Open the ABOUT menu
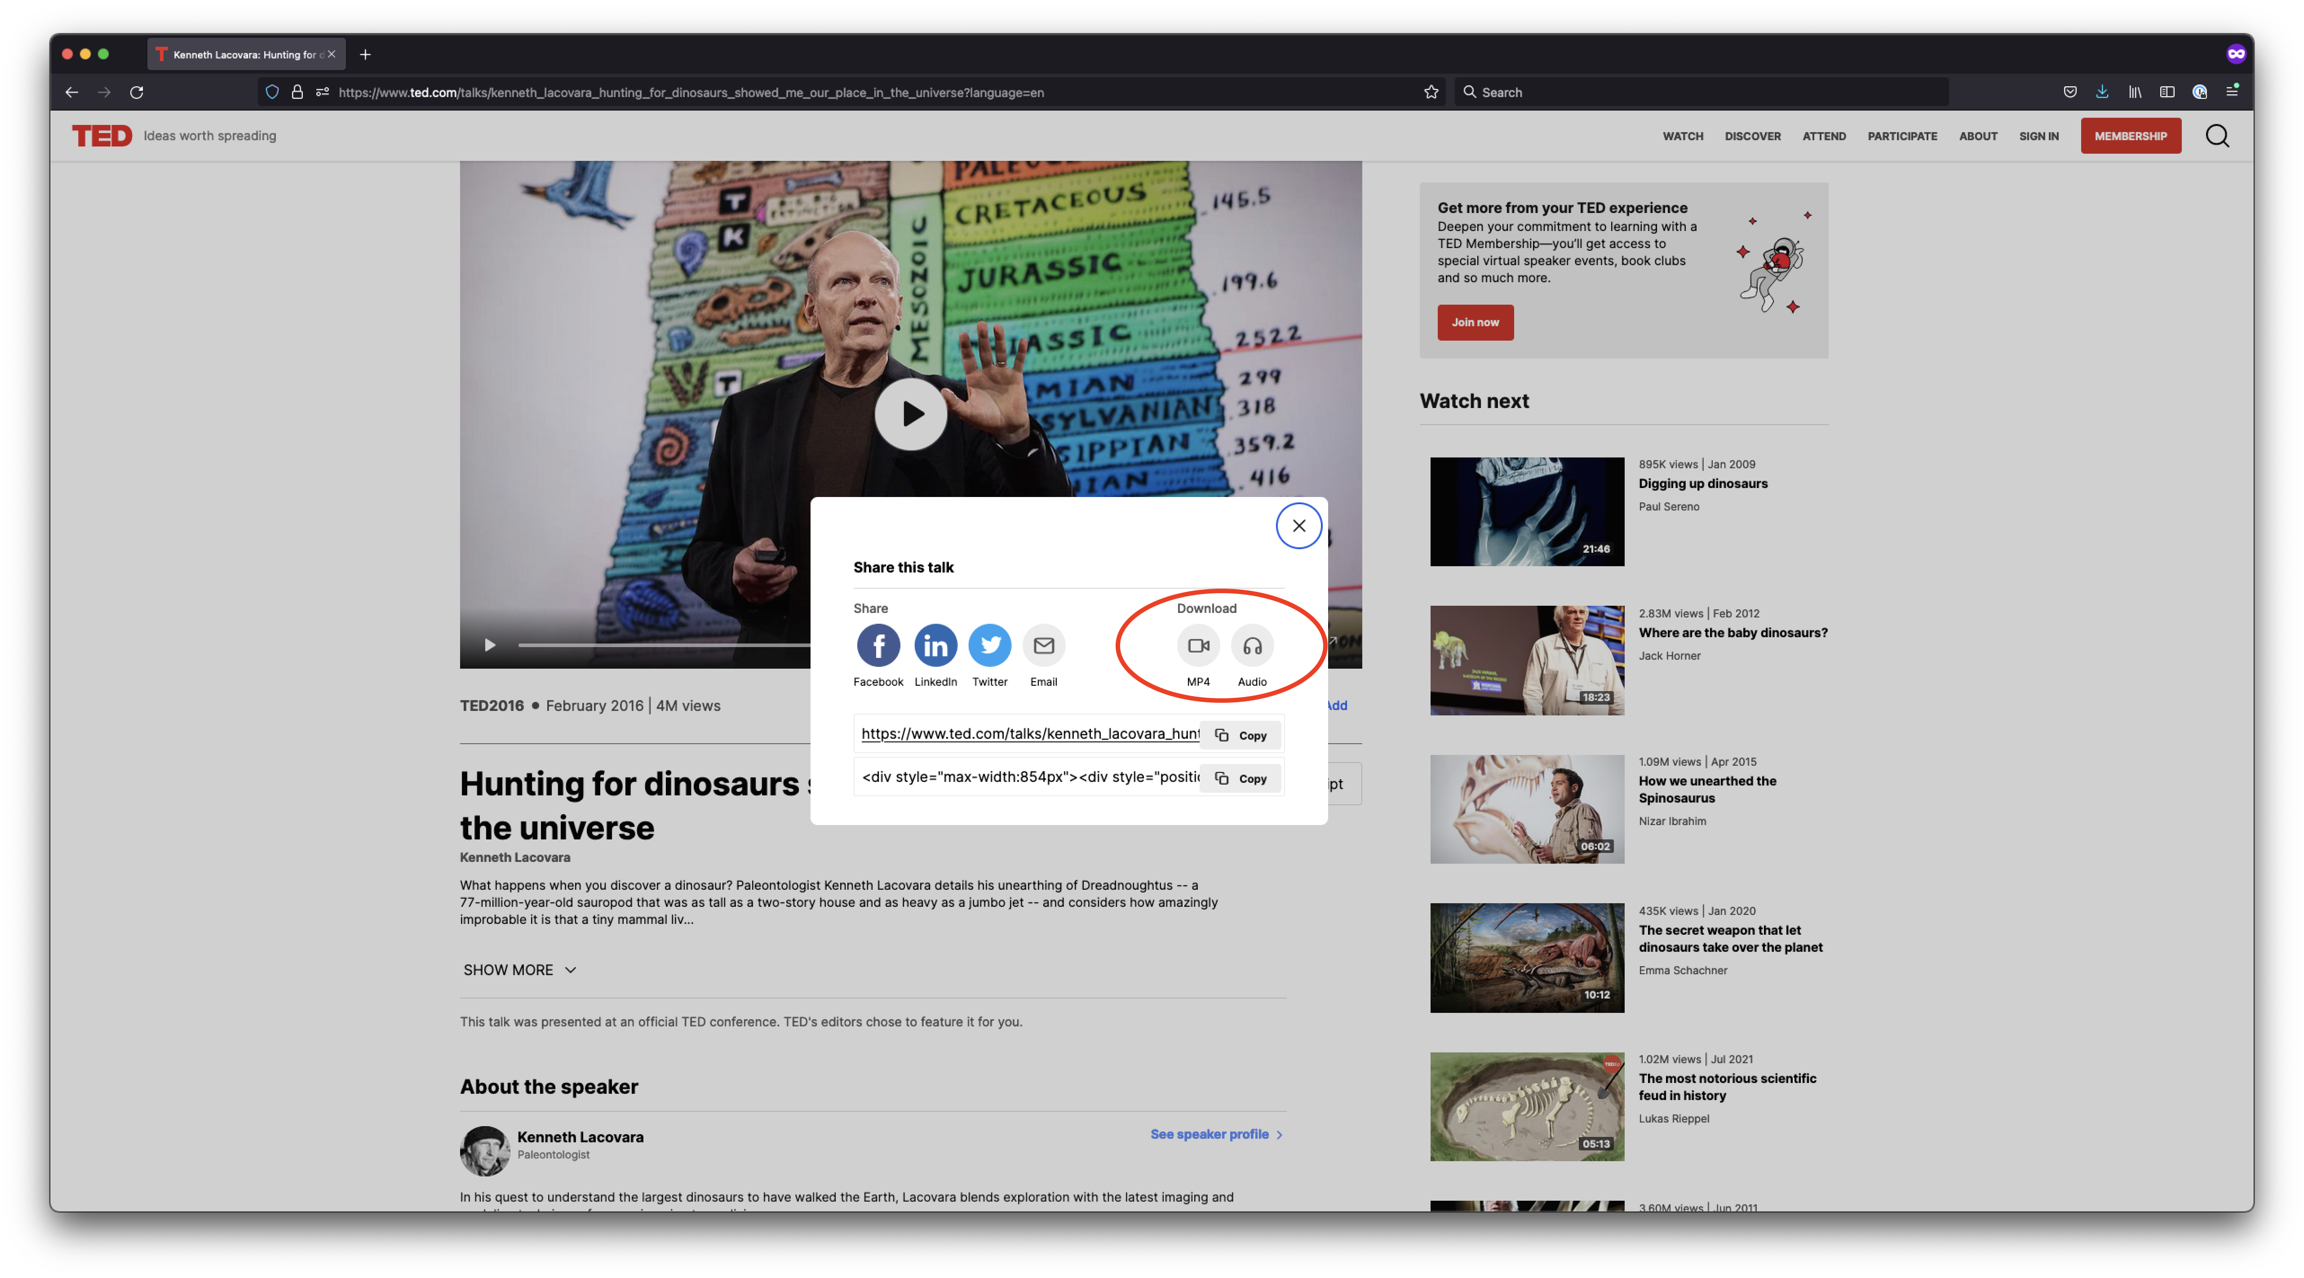 click(1977, 136)
